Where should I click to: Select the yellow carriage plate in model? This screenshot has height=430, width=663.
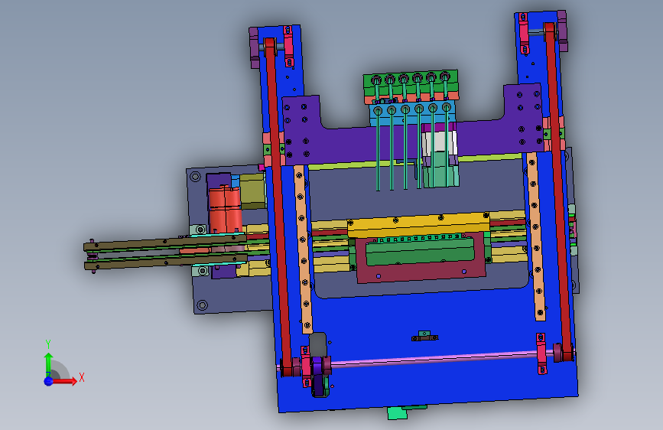(418, 223)
